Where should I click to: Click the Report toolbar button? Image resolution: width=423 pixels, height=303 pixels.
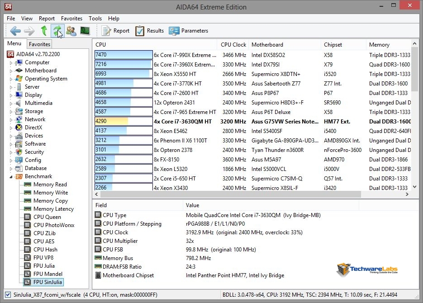[x=115, y=31]
